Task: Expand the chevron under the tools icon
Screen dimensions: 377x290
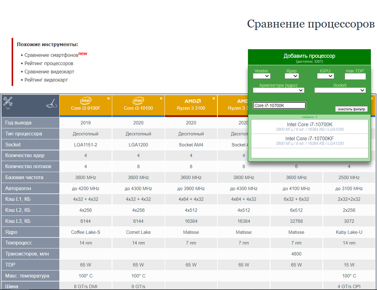Action: pyautogui.click(x=8, y=108)
